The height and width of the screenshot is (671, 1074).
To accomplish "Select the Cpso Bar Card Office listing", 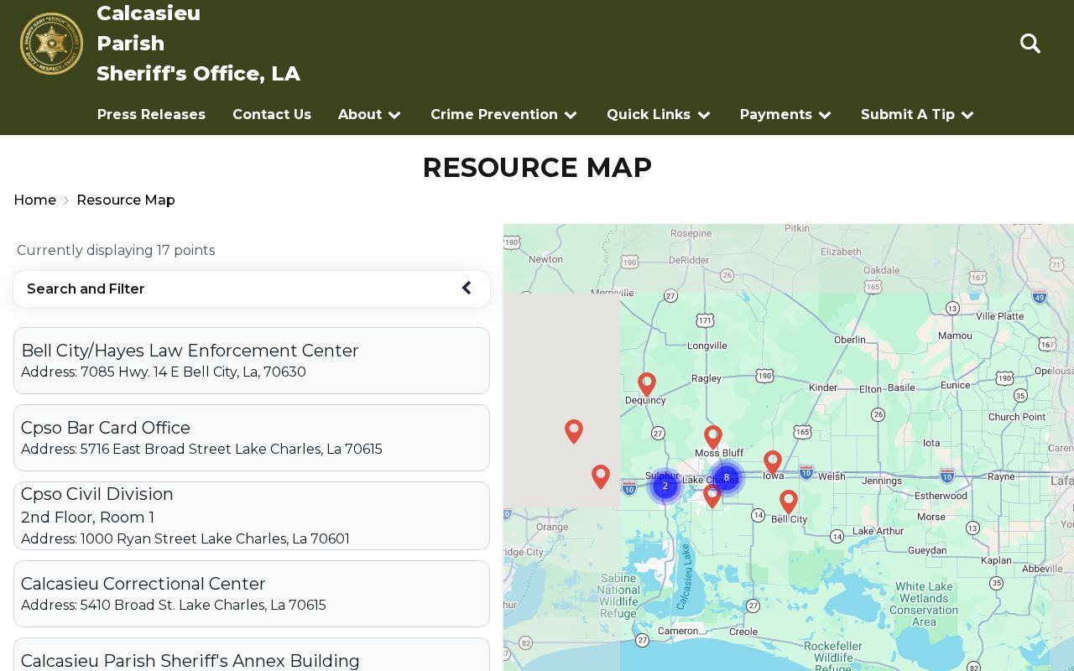I will [252, 438].
